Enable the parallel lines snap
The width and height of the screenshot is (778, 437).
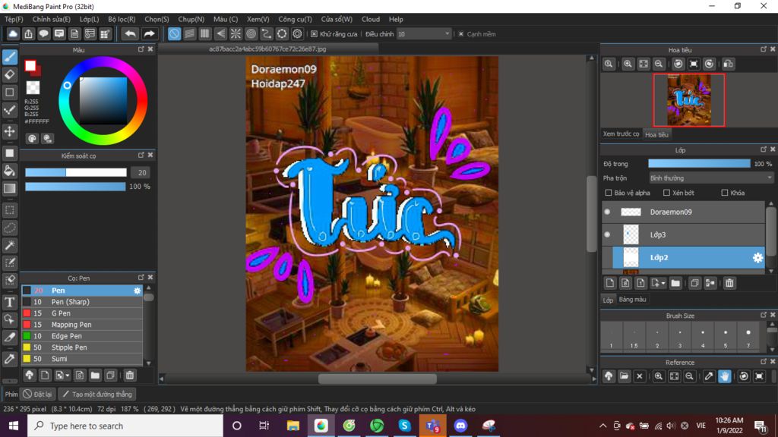[189, 33]
